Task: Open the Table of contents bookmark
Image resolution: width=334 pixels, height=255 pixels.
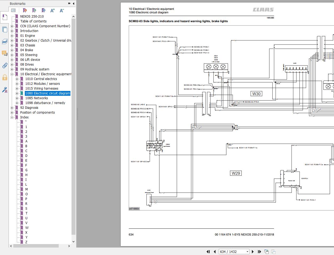Action: [33, 21]
